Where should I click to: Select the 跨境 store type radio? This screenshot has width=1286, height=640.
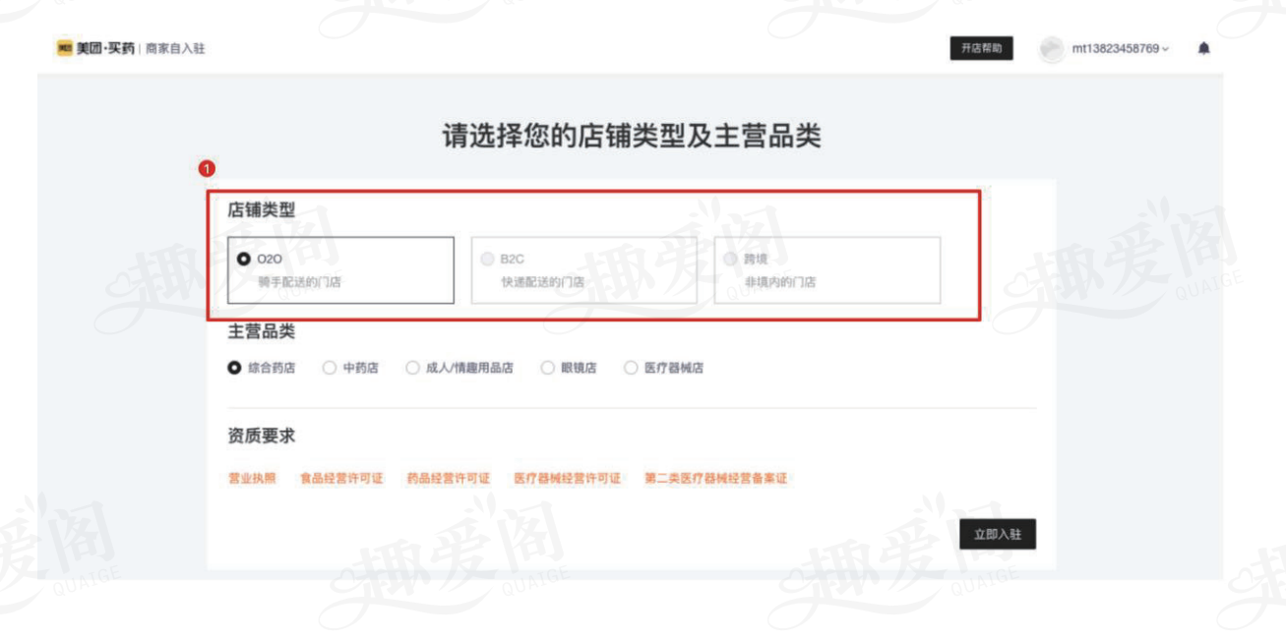[730, 260]
